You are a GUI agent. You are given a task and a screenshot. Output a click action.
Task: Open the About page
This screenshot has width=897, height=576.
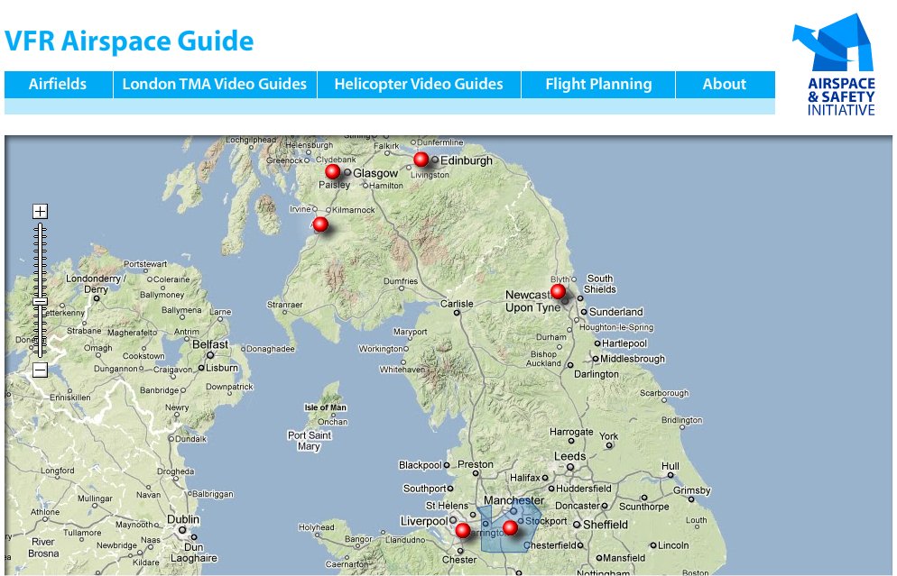[x=725, y=85]
